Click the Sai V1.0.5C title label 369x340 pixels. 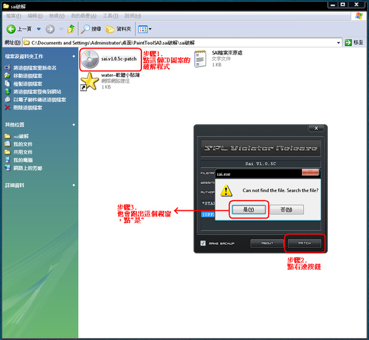260,164
